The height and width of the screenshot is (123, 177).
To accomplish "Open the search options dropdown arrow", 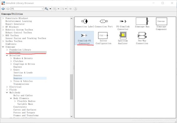I will point(50,9).
